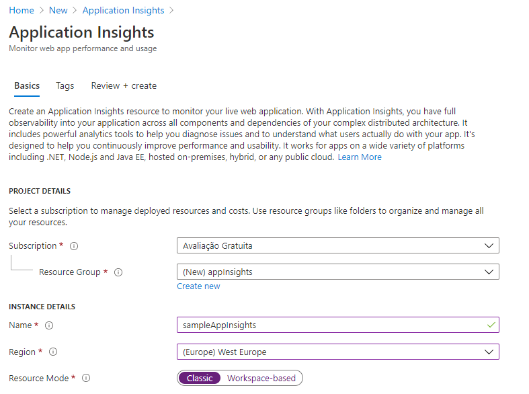Go to Home in the breadcrumb
Image resolution: width=529 pixels, height=394 pixels.
pos(22,10)
